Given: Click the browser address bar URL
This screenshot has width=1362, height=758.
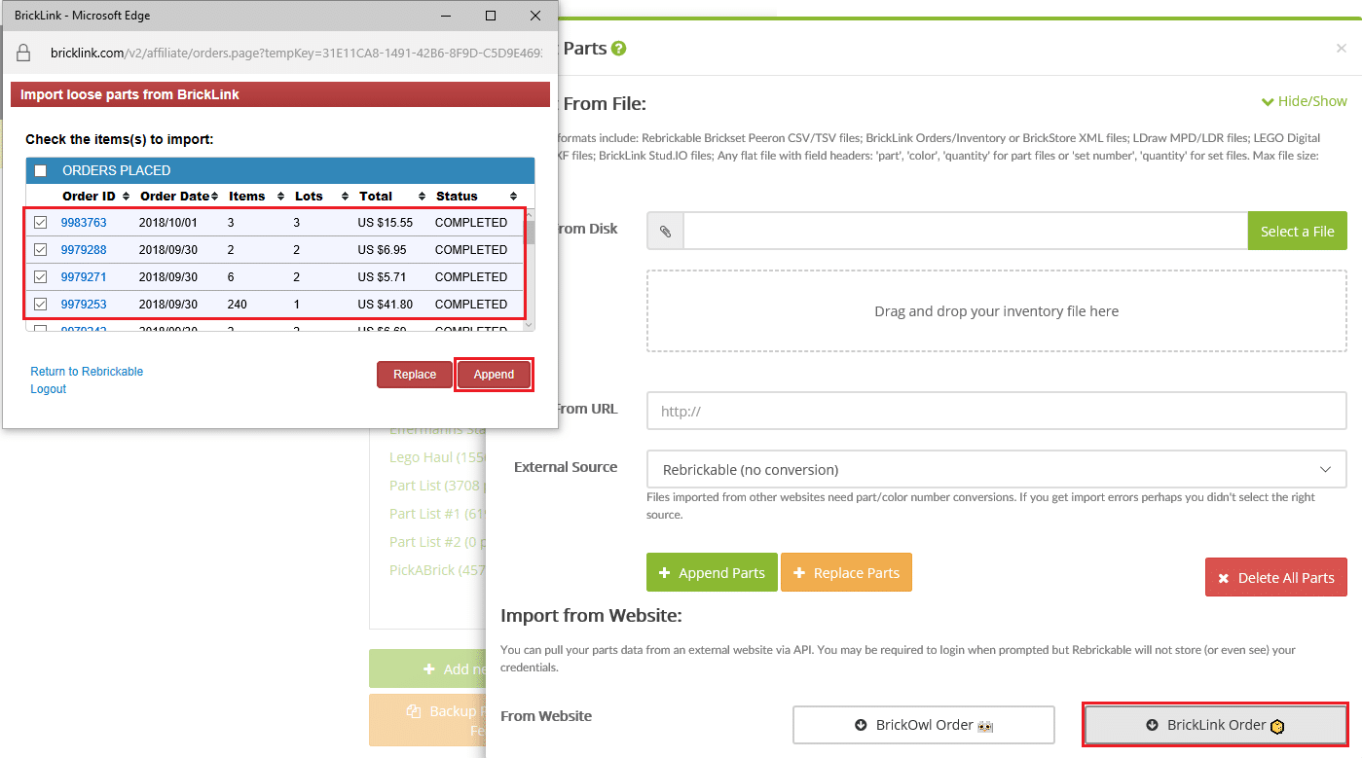Looking at the screenshot, I should [x=296, y=53].
